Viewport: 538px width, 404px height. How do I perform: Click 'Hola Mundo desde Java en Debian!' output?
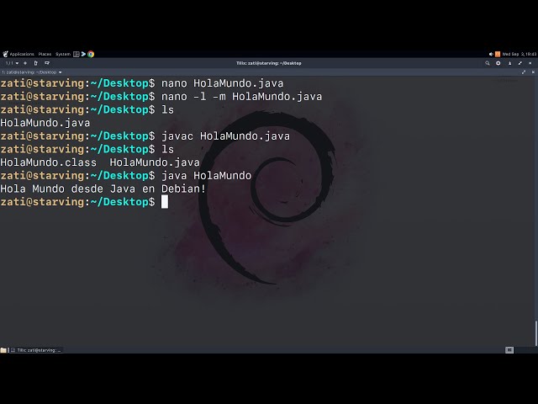tap(103, 189)
